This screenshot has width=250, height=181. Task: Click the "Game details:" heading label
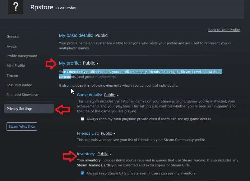click(90, 95)
